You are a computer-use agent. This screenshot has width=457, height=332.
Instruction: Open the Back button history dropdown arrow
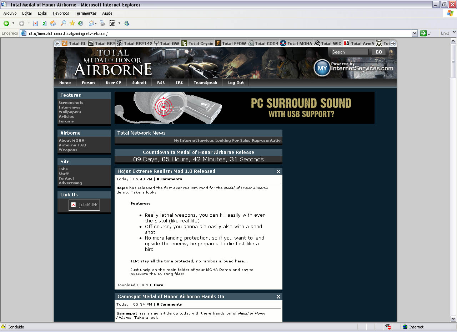[14, 24]
